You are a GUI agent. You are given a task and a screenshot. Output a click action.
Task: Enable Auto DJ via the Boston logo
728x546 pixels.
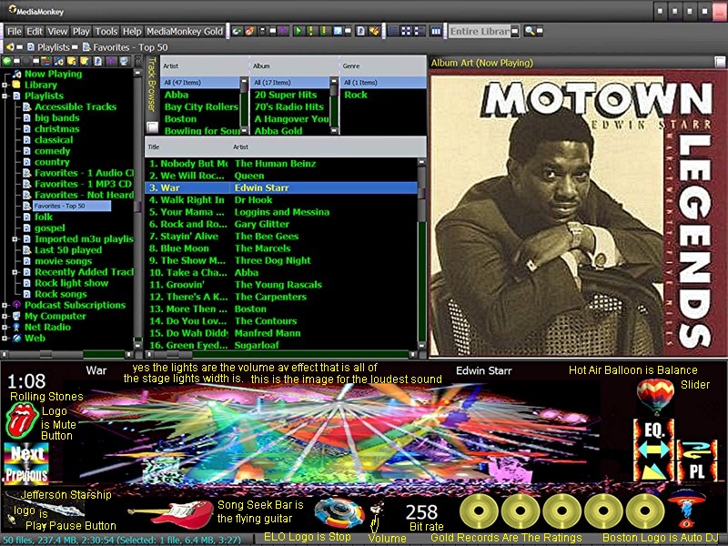[x=687, y=507]
